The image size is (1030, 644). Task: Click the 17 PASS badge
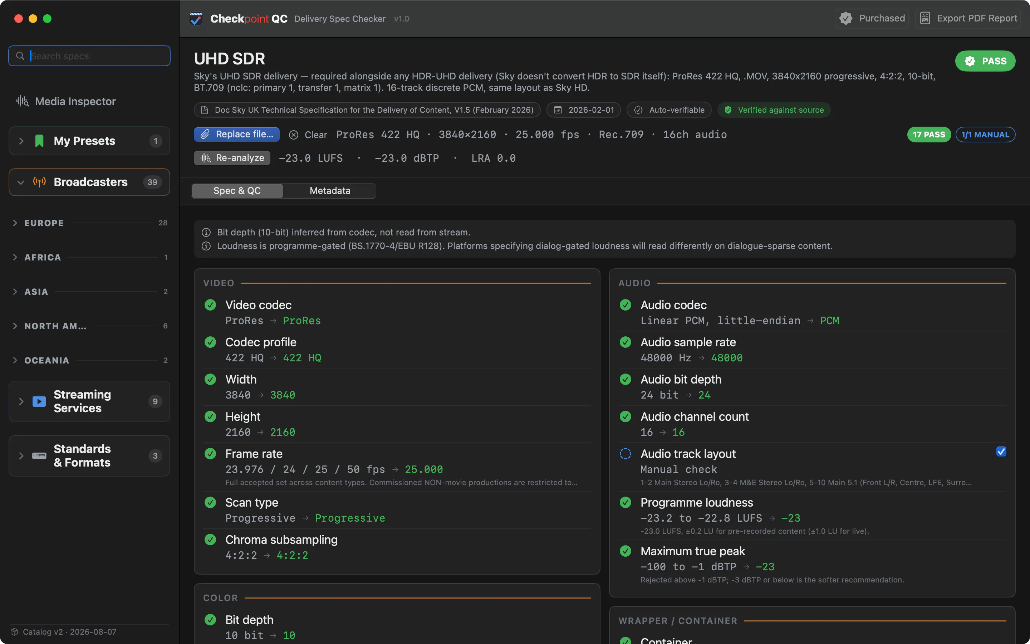click(929, 135)
